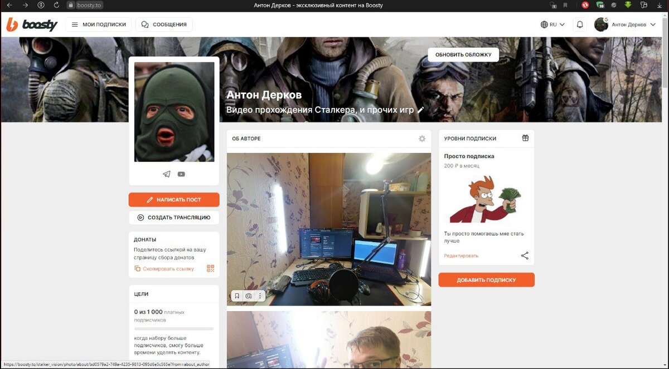The width and height of the screenshot is (669, 369).
Task: Click bookmark icon on the desk photo
Action: coord(237,296)
